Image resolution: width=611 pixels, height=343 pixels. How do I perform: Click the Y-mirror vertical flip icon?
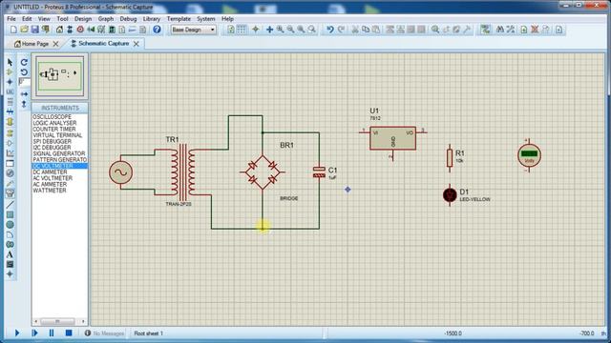coord(24,104)
